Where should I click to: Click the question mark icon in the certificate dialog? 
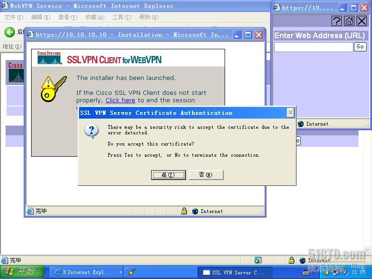click(x=92, y=132)
